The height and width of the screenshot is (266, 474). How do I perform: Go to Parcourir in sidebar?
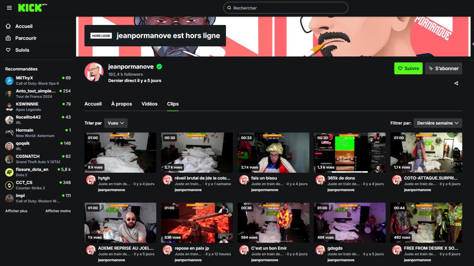pos(26,38)
